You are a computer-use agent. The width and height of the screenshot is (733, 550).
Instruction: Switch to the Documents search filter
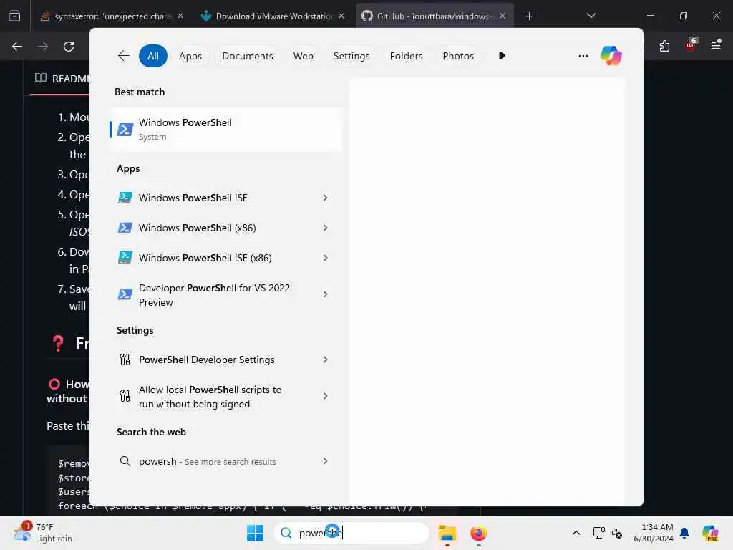pos(247,56)
